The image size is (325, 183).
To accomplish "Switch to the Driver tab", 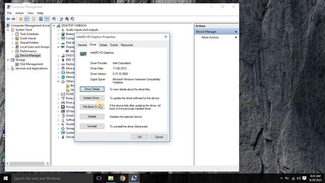I will coord(93,45).
